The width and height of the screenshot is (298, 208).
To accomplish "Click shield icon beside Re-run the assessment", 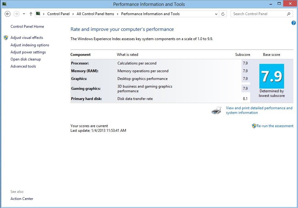I will 254,126.
